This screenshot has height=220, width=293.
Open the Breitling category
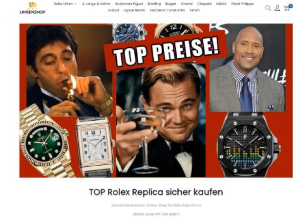(x=154, y=4)
